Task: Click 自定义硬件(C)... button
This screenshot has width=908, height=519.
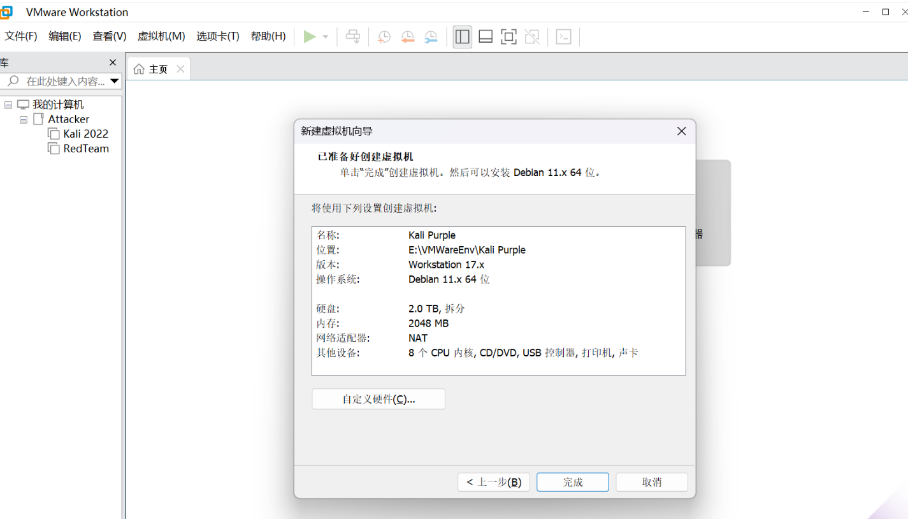Action: click(378, 399)
